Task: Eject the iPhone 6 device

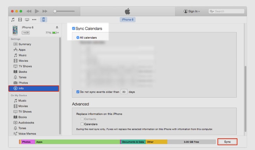Action: (57, 27)
